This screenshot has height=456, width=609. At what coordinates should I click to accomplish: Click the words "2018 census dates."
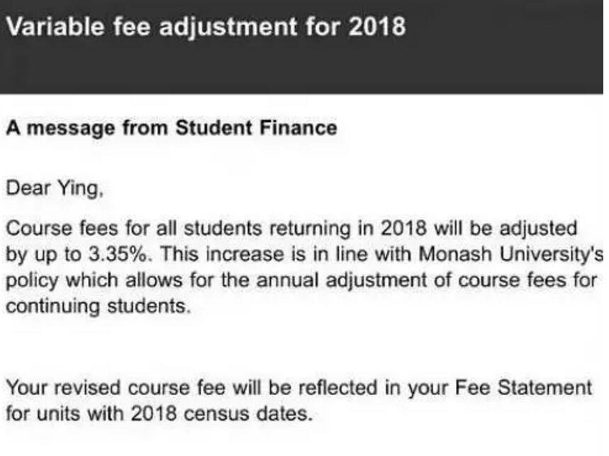click(x=222, y=413)
